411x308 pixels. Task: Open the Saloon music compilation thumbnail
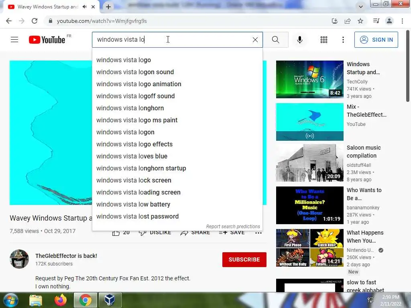309,163
